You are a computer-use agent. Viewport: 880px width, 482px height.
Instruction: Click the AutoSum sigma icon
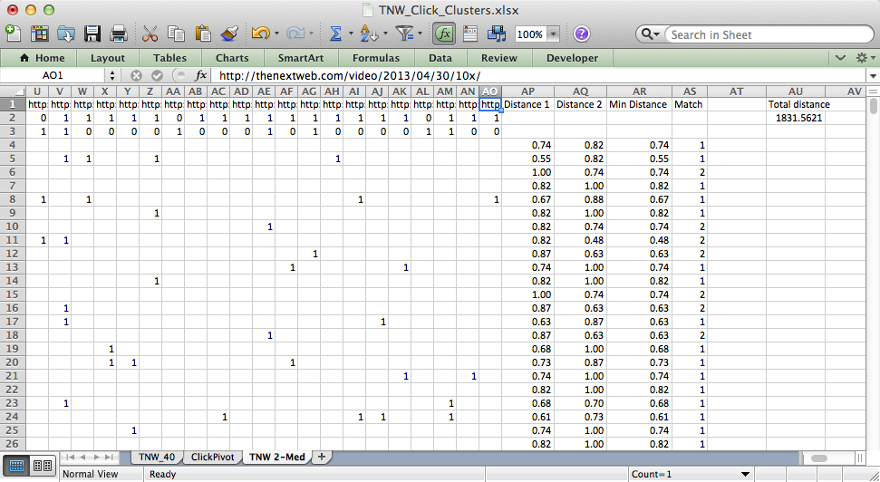[334, 34]
